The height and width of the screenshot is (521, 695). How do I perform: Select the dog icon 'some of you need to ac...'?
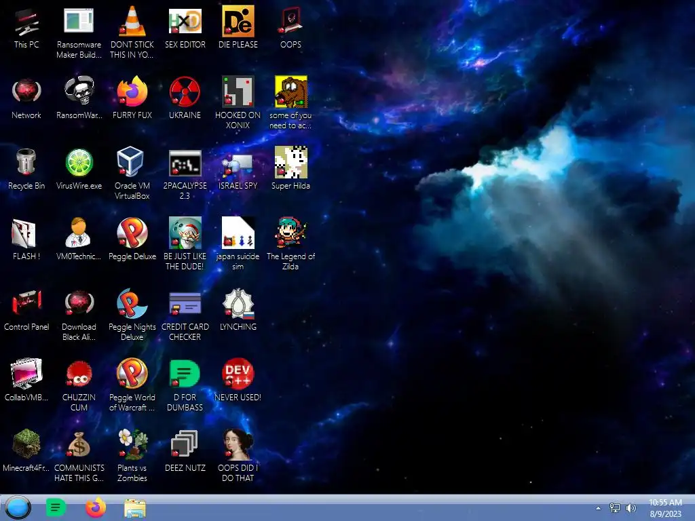290,92
